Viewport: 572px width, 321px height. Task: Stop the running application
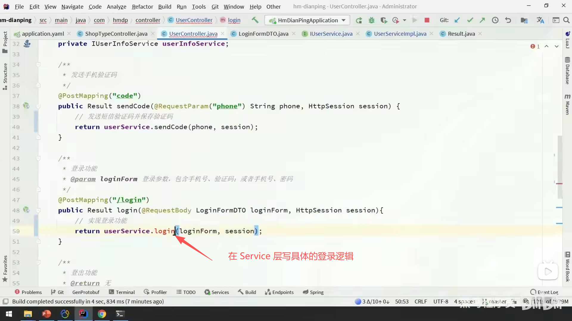pos(427,20)
